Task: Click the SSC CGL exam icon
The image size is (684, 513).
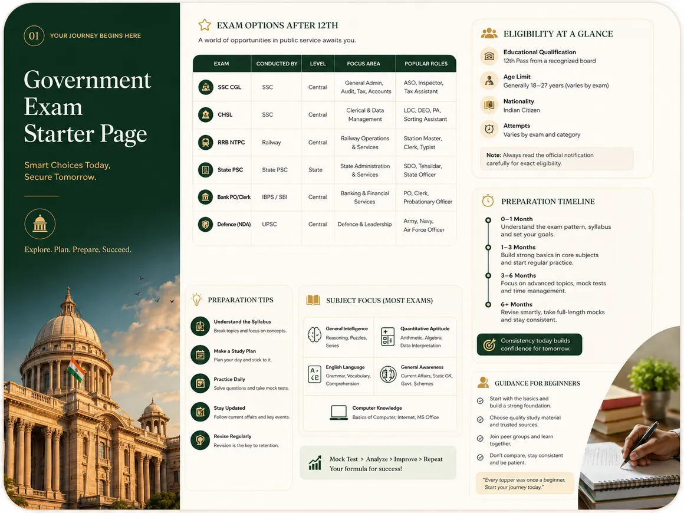Action: pyautogui.click(x=205, y=87)
